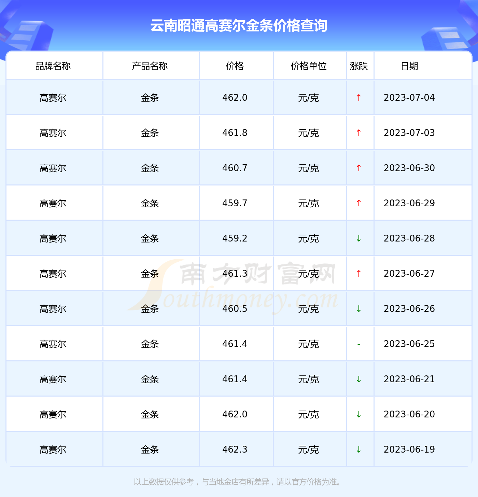Image resolution: width=478 pixels, height=497 pixels.
Task: Select the date 2023-07-04
Action: click(x=409, y=98)
